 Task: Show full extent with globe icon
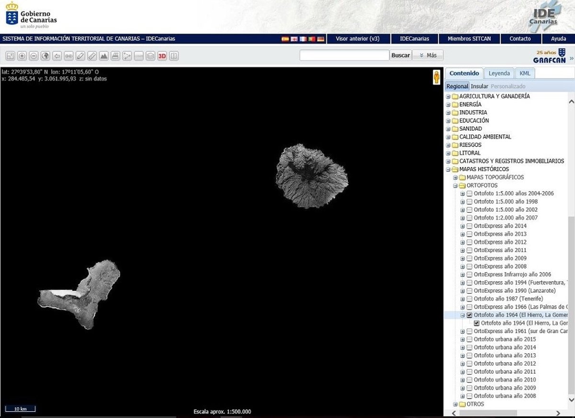pos(46,56)
